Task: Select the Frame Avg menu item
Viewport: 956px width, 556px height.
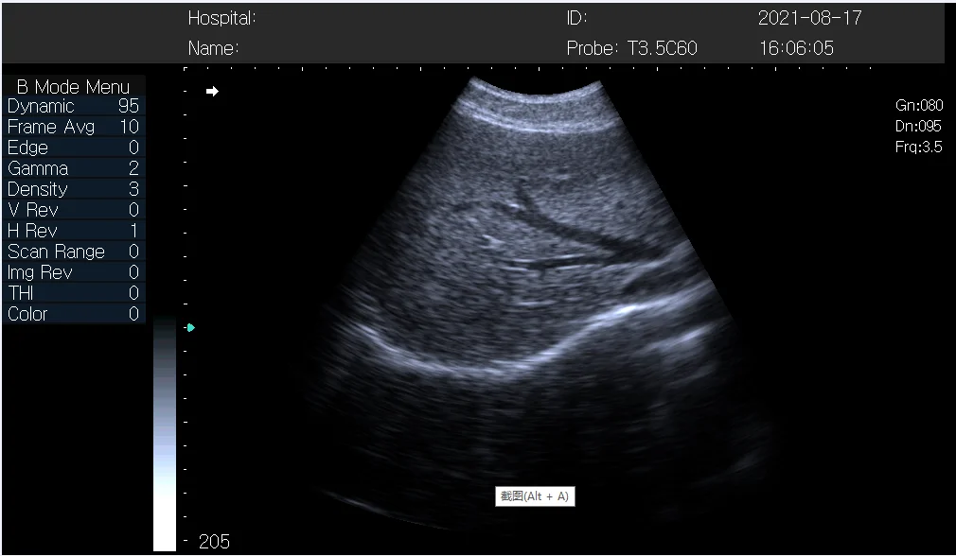Action: tap(74, 127)
